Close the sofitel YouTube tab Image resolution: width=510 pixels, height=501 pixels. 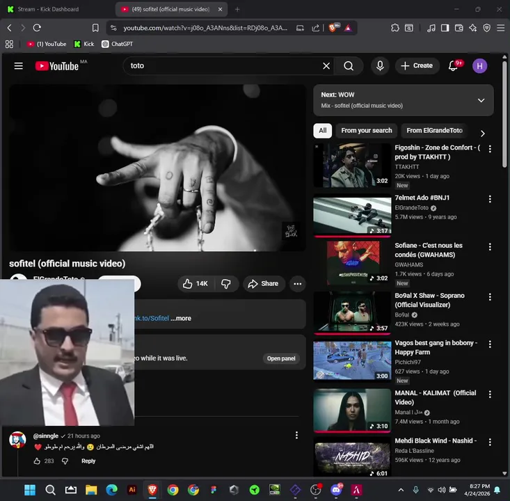coord(220,10)
